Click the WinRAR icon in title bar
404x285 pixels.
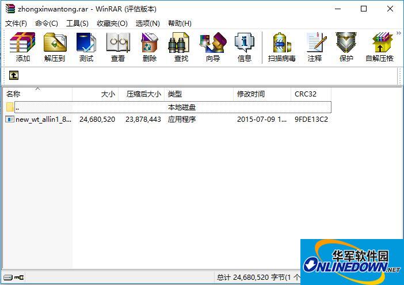(10, 9)
